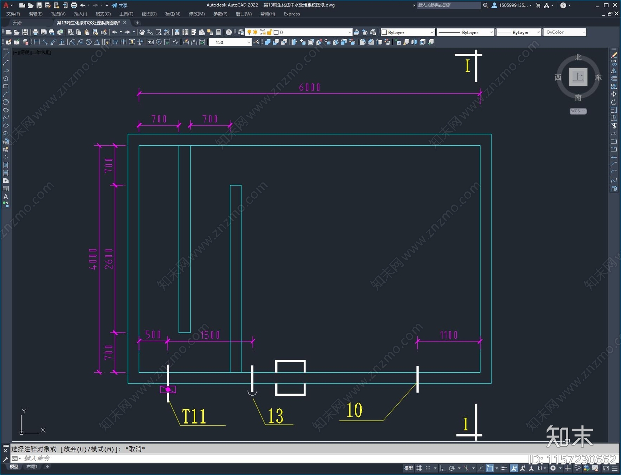621x475 pixels.
Task: Open the Express menu
Action: (x=291, y=14)
